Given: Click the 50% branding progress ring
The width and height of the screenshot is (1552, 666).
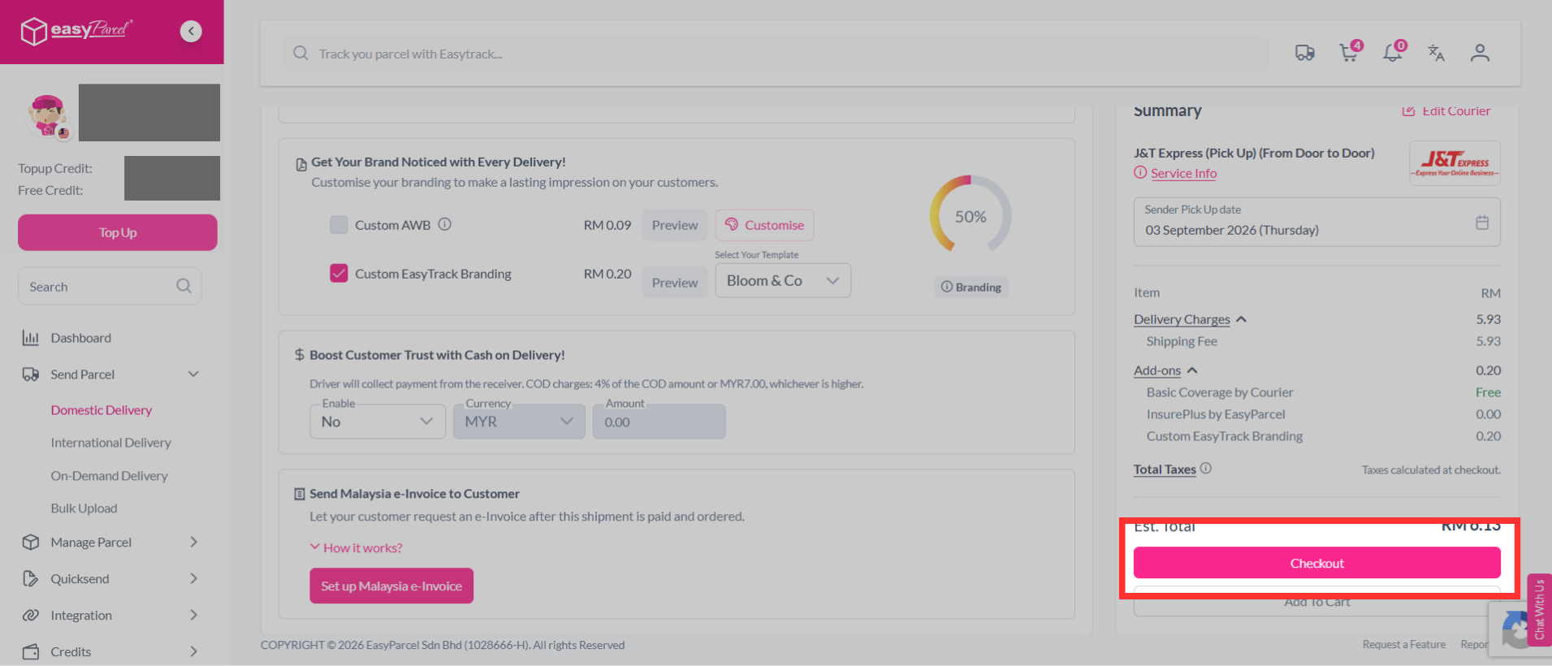Looking at the screenshot, I should 971,216.
